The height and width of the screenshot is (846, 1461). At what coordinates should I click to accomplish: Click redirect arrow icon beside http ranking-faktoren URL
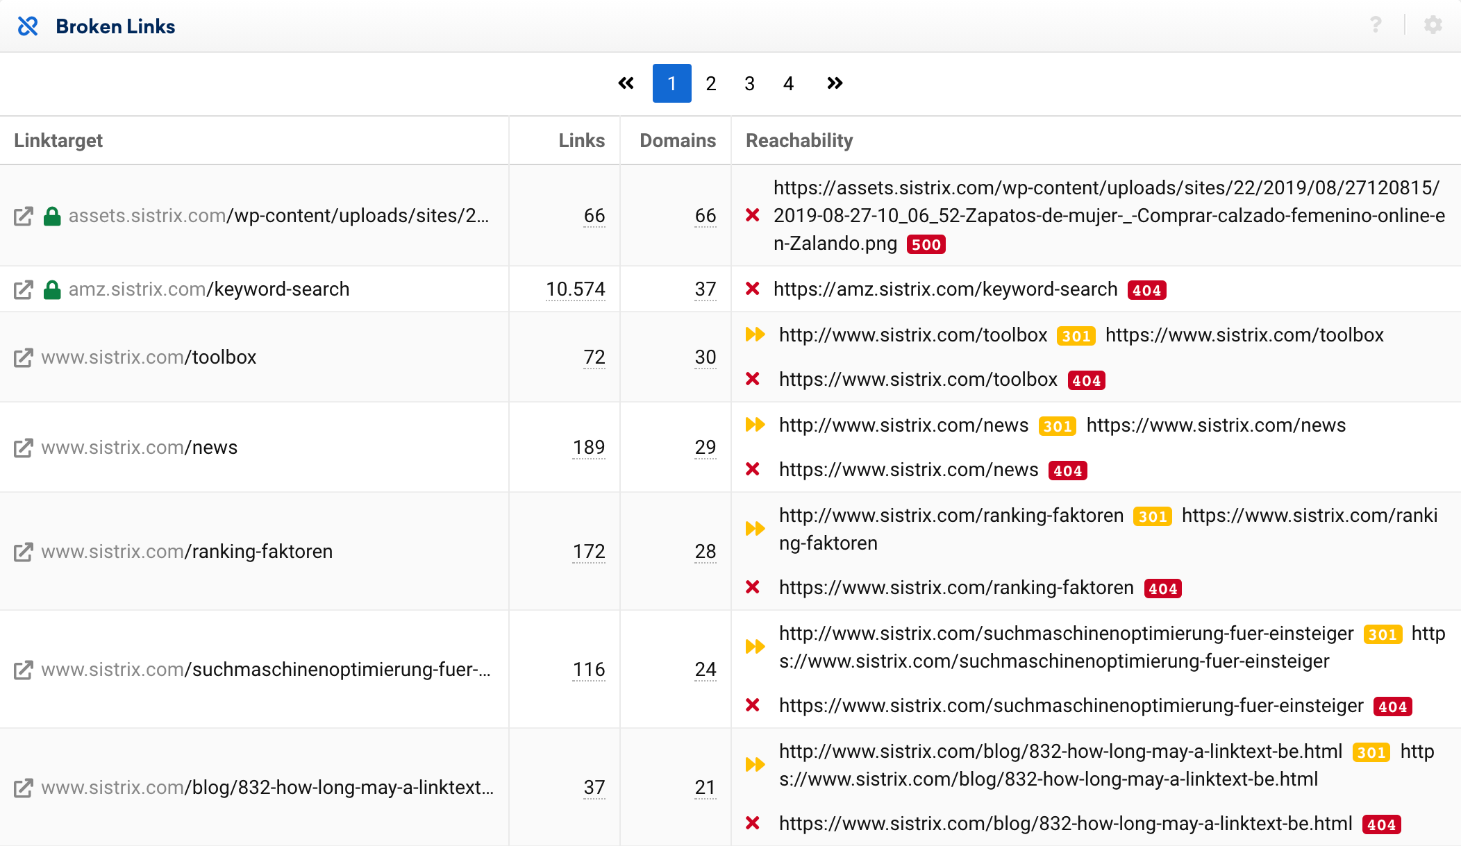(755, 529)
